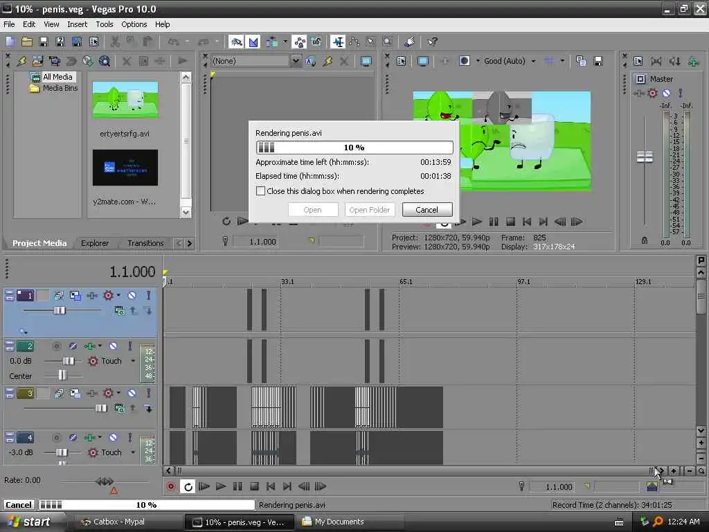Viewport: 709px width, 532px height.
Task: Open Track Motion icon on track 3
Action: [x=75, y=393]
